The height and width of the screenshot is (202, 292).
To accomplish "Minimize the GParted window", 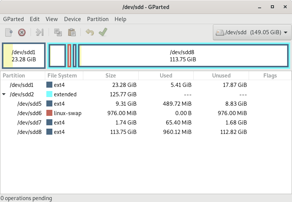I will tap(260, 7).
